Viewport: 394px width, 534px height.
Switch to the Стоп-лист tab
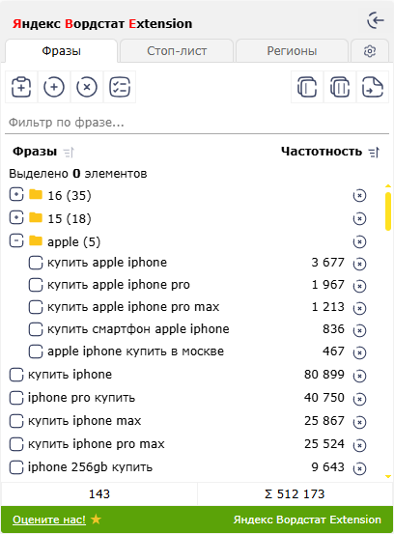pos(177,51)
